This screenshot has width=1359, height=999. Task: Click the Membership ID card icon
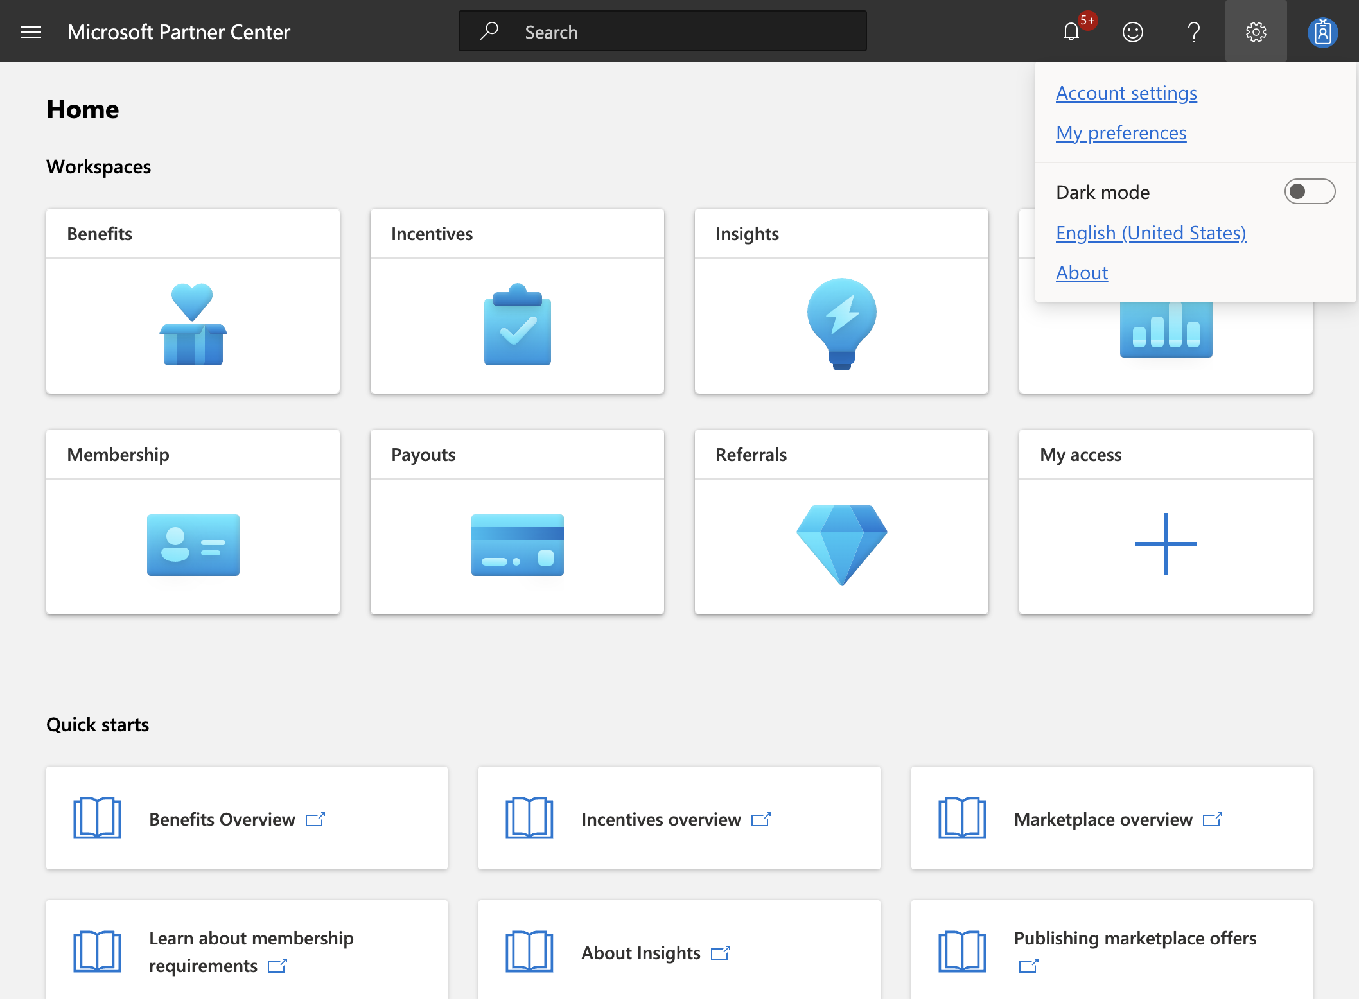(x=193, y=545)
